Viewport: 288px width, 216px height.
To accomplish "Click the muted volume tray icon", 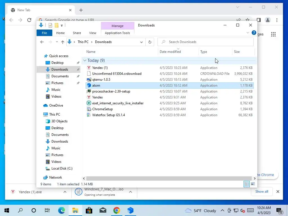I will [243, 210].
